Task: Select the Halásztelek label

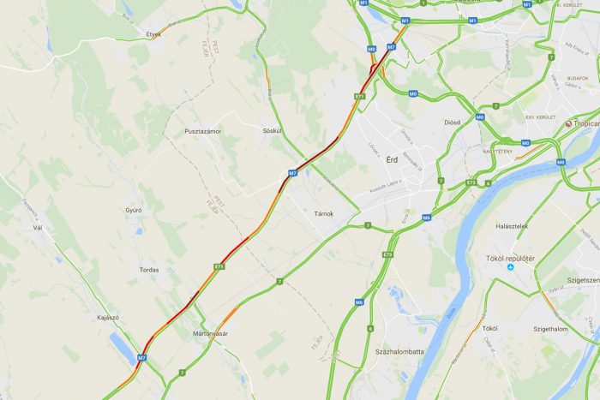Action: coord(512,226)
